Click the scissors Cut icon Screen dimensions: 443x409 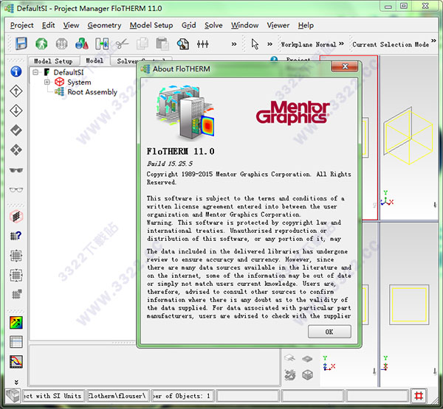point(122,44)
